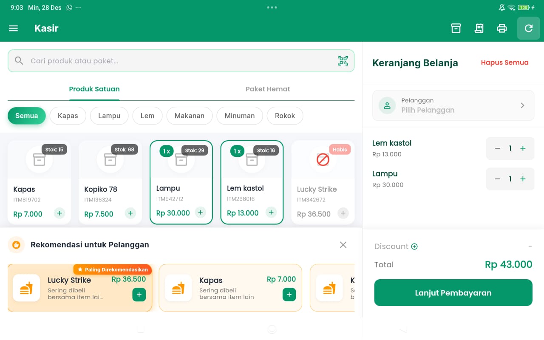Image resolution: width=544 pixels, height=340 pixels.
Task: Open the Discount plus icon
Action: [x=414, y=246]
